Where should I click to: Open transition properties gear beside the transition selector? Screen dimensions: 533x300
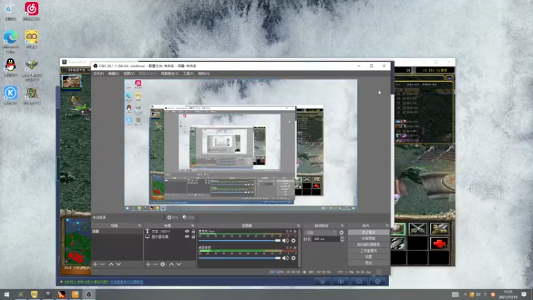click(342, 233)
